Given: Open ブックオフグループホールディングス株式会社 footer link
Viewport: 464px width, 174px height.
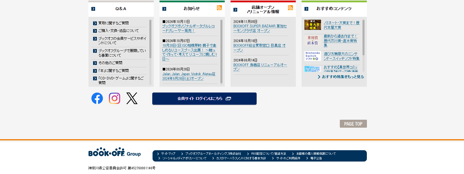Looking at the screenshot, I should click(x=213, y=154).
